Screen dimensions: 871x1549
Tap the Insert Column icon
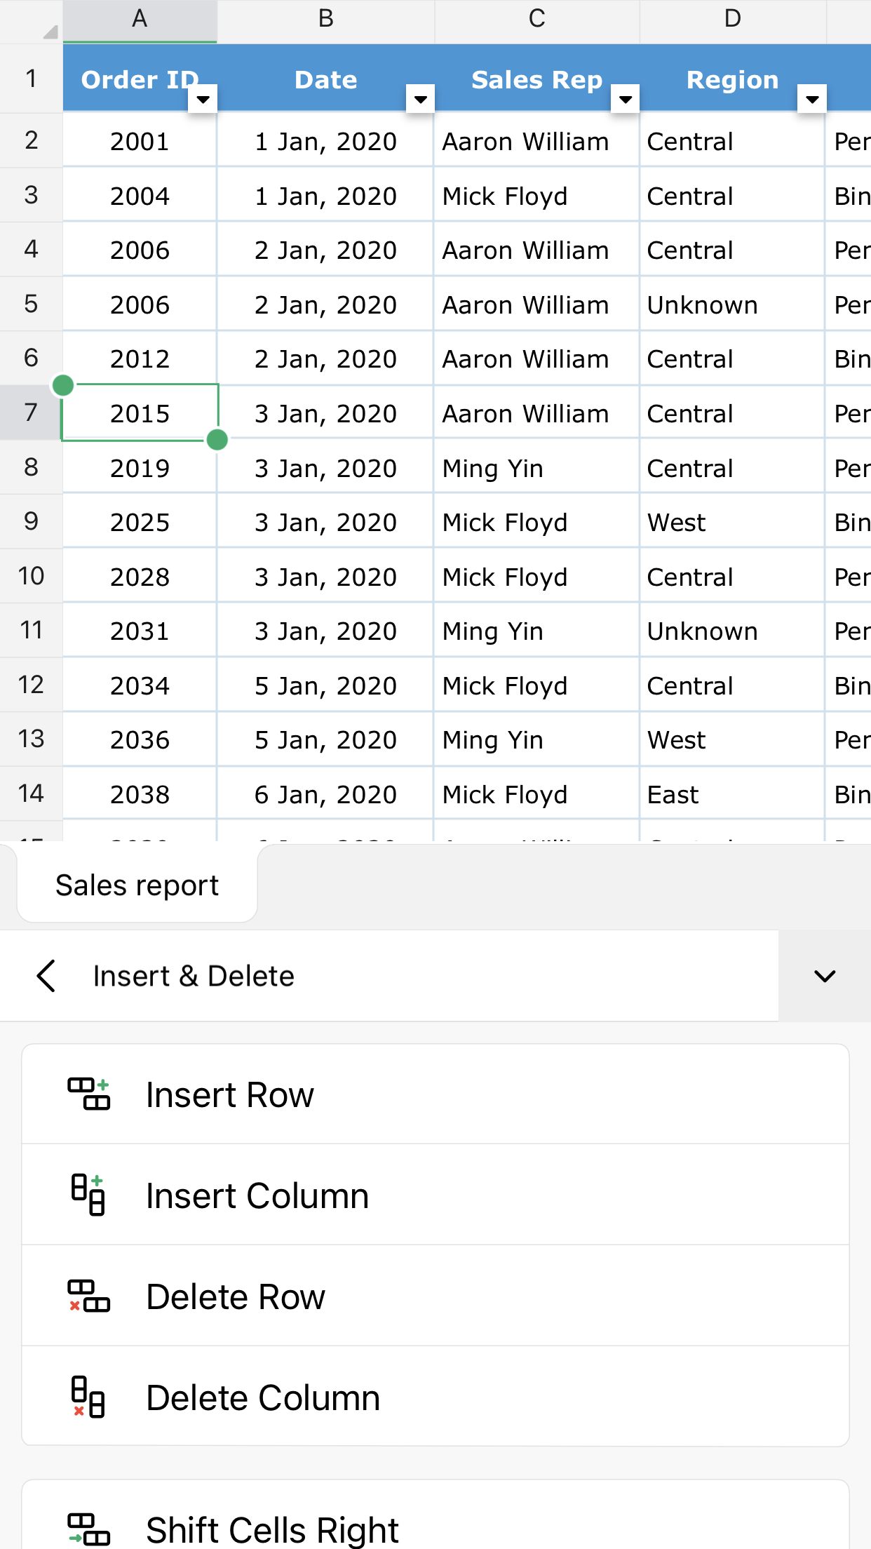pyautogui.click(x=88, y=1195)
